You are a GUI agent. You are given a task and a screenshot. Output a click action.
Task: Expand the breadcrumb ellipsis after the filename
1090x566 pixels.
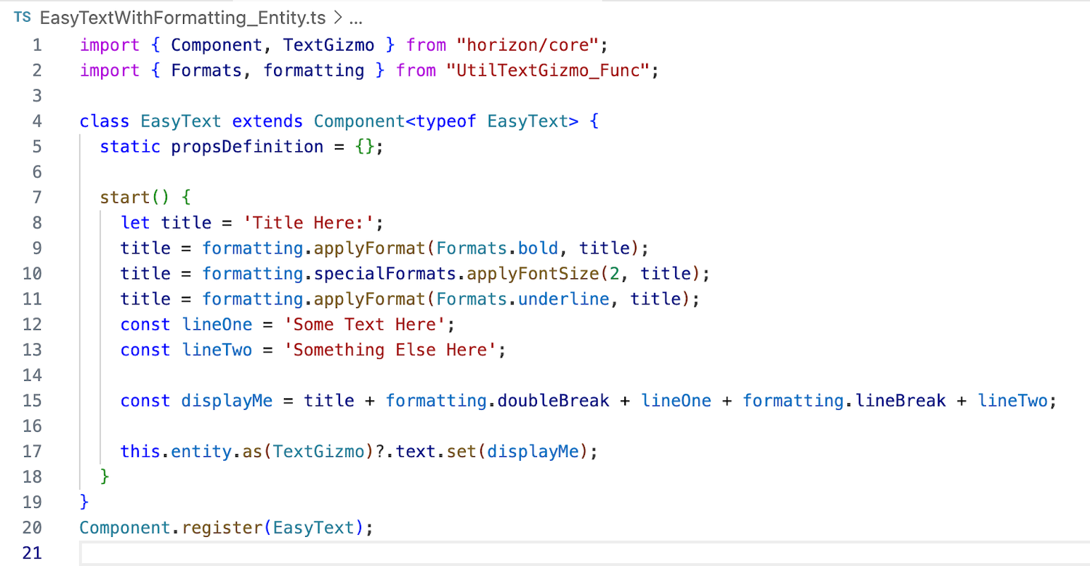[x=355, y=20]
